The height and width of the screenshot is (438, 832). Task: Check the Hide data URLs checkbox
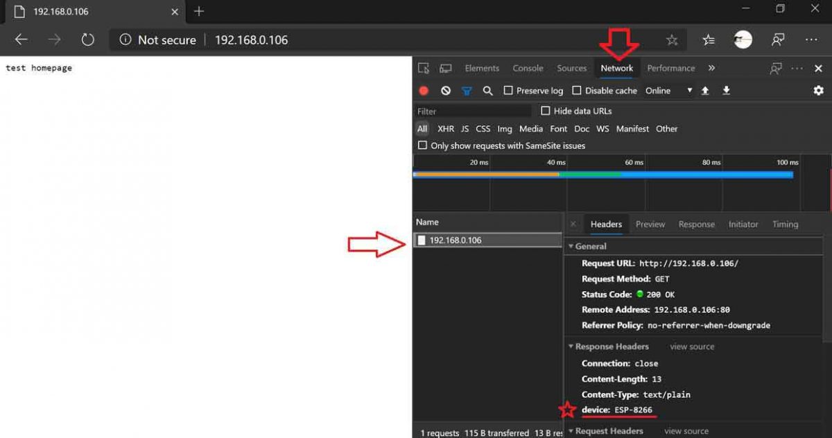(546, 111)
